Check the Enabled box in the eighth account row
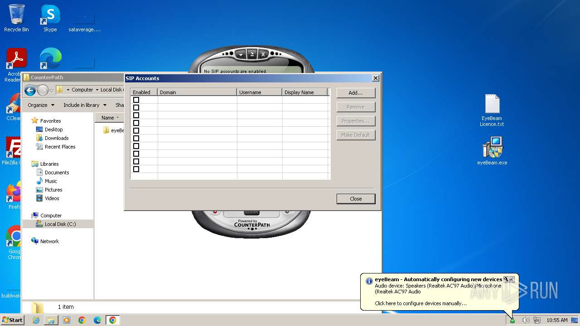 pyautogui.click(x=136, y=153)
